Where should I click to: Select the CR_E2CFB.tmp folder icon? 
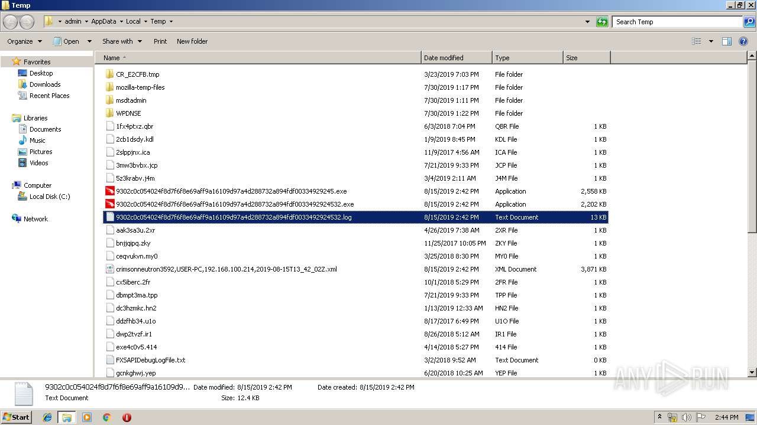tap(109, 74)
